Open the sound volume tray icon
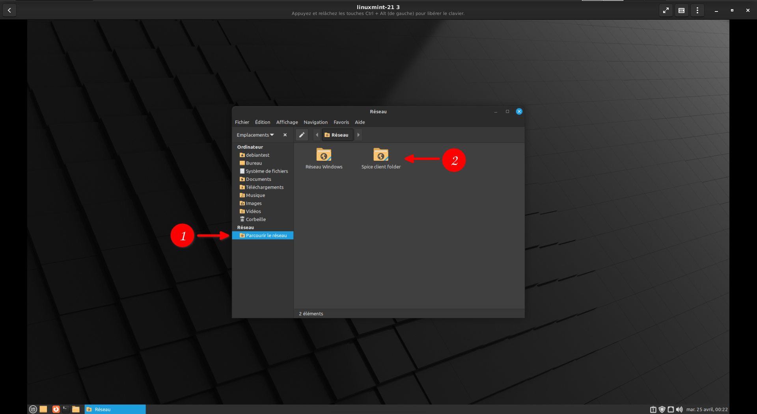 (679, 410)
